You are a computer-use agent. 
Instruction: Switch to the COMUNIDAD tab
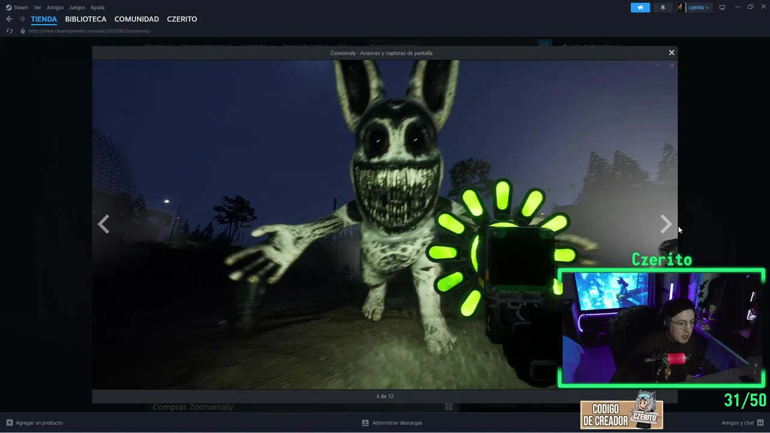(x=137, y=19)
